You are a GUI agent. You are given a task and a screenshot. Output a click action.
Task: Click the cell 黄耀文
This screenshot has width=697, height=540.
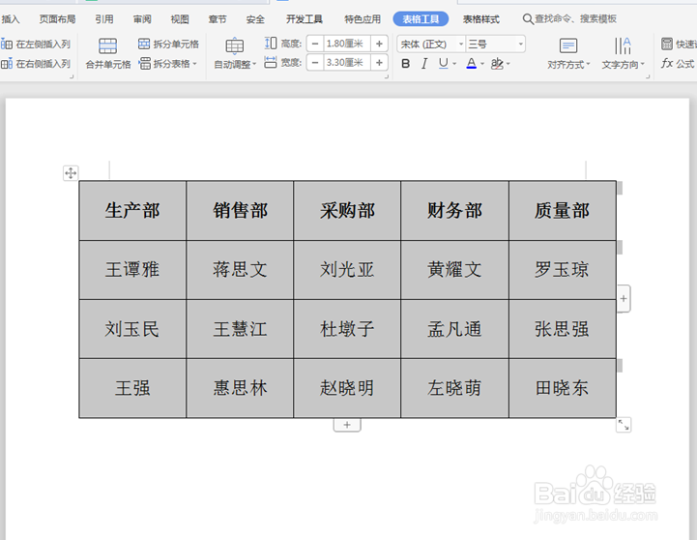tap(454, 270)
